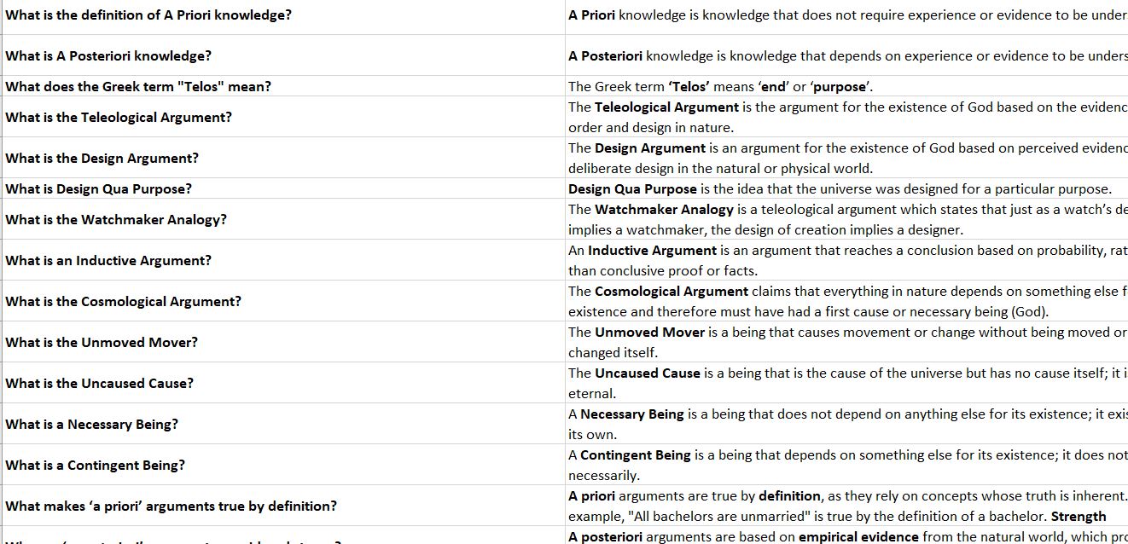Click the "What is an Inductive Argument?" cell
1128x544 pixels.
tap(108, 261)
